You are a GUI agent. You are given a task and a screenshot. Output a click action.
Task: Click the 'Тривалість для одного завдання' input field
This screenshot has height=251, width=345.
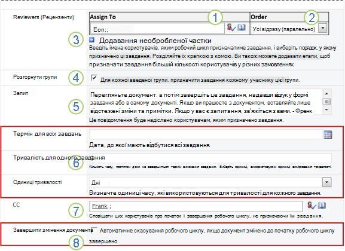pyautogui.click(x=210, y=158)
